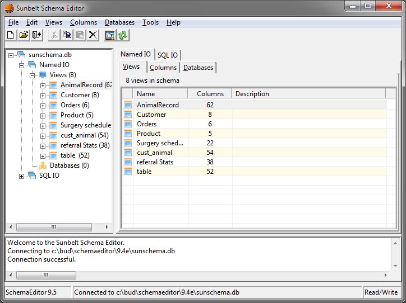Click the Open folder toolbar icon

tap(24, 35)
